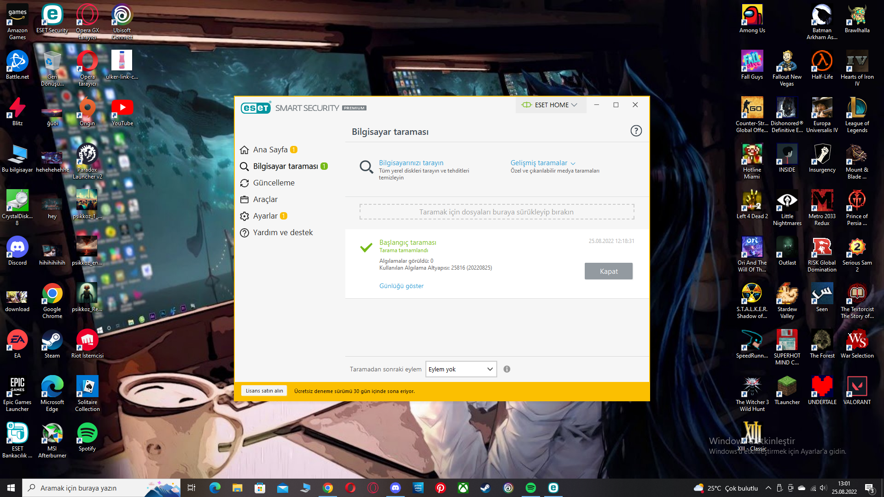This screenshot has width=884, height=497.
Task: Click ESET icon in taskbar
Action: coord(553,488)
